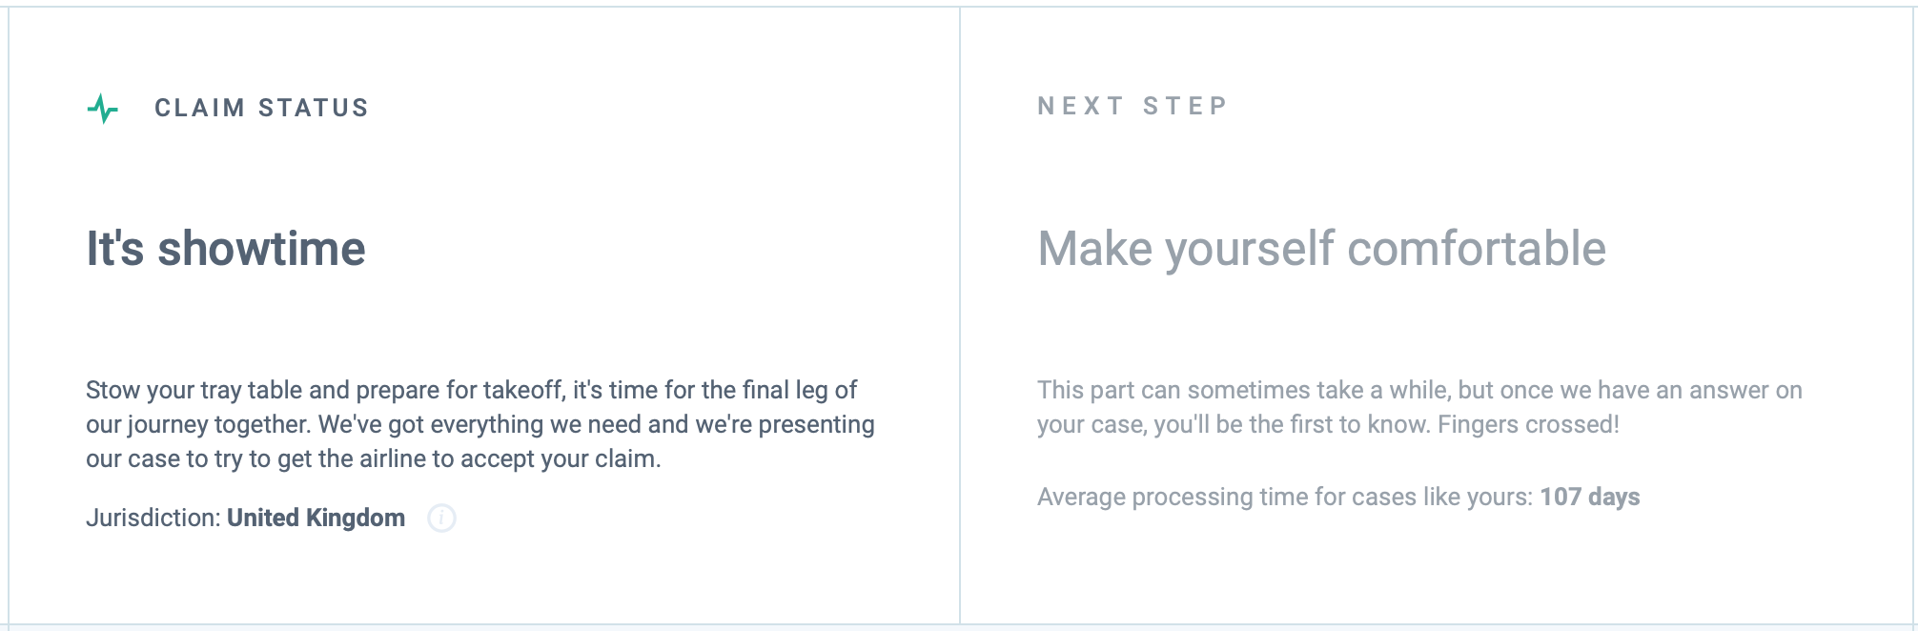Click the CLAIM STATUS heading
This screenshot has width=1918, height=631.
click(x=261, y=108)
